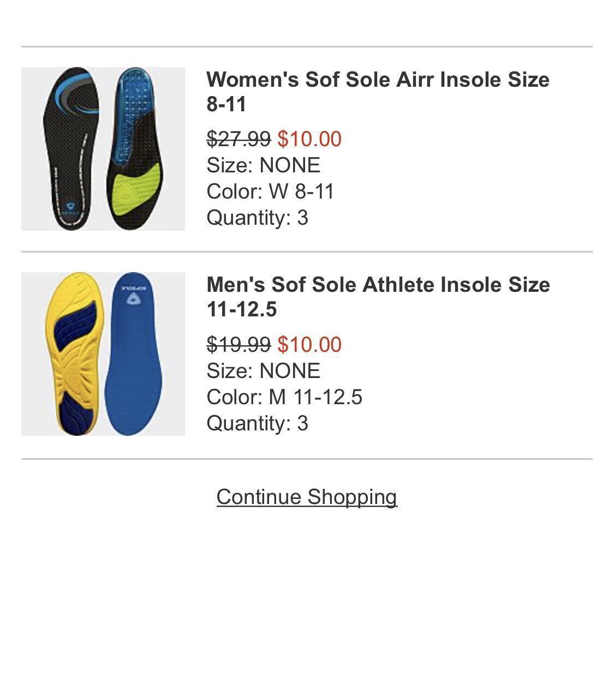Click the red $10.00 price for women's insole
The width and height of the screenshot is (614, 696).
[309, 139]
